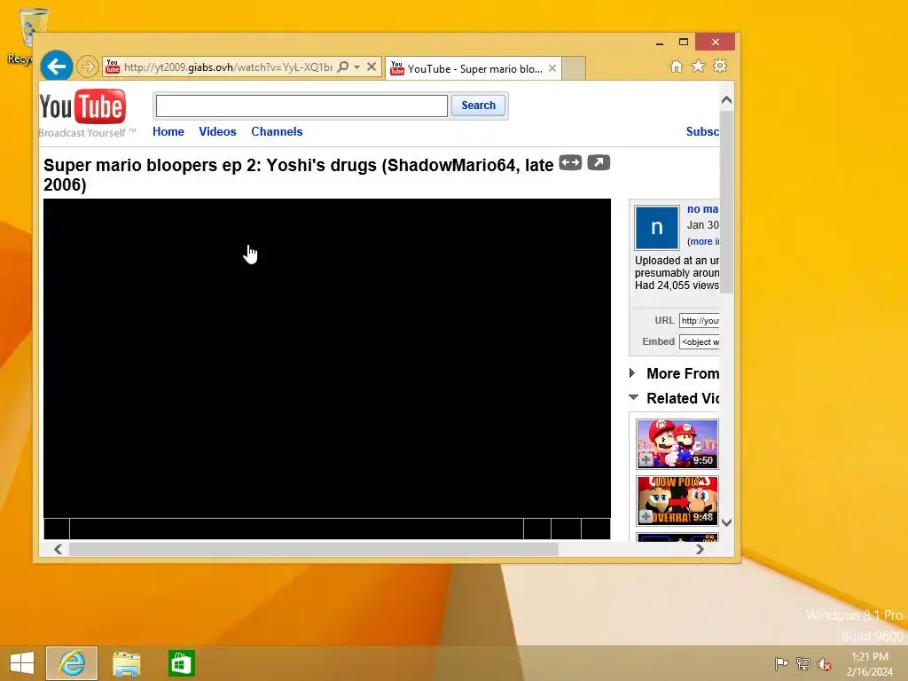The height and width of the screenshot is (681, 908).
Task: Add the 9:50 video to queue plus icon
Action: [x=646, y=460]
